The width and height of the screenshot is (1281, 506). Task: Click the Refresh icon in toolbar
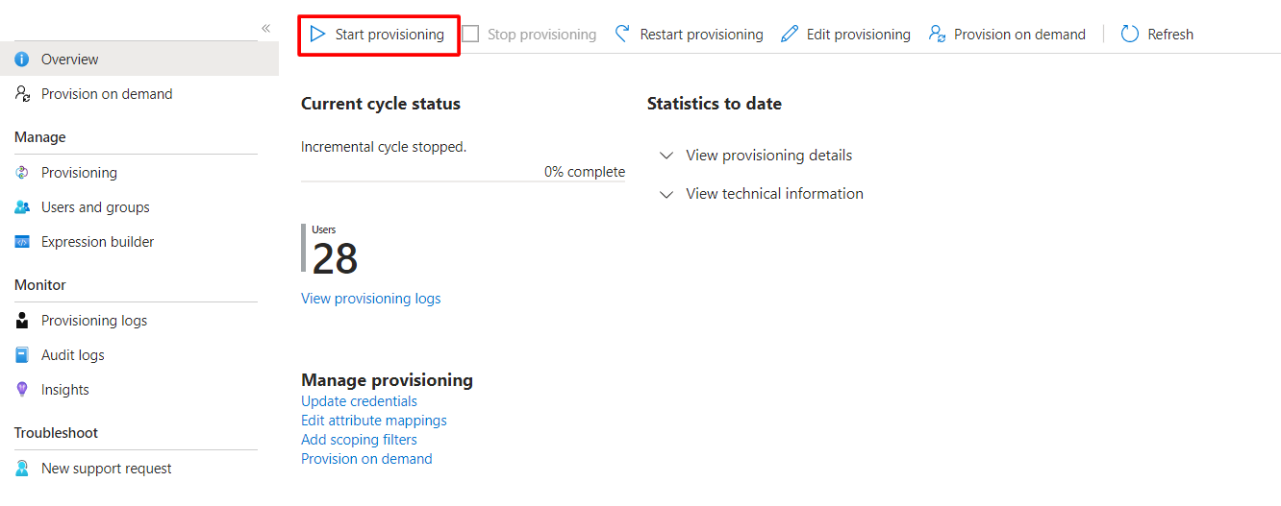tap(1130, 35)
